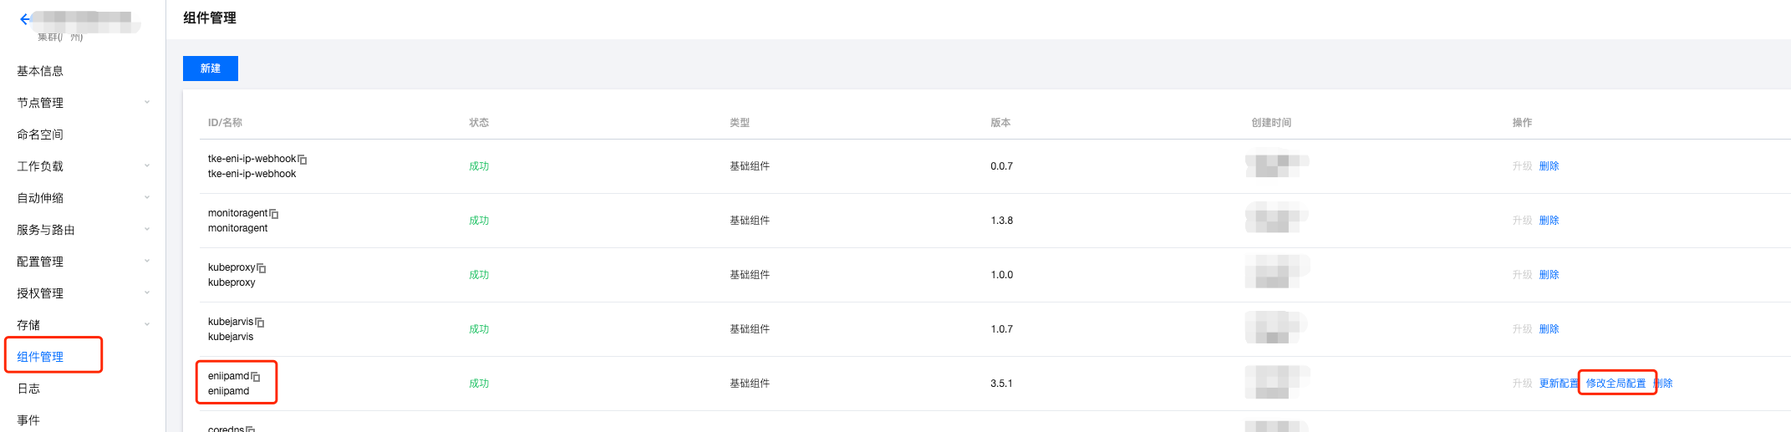The height and width of the screenshot is (432, 1791).
Task: Expand the 节点管理 menu
Action: [147, 103]
